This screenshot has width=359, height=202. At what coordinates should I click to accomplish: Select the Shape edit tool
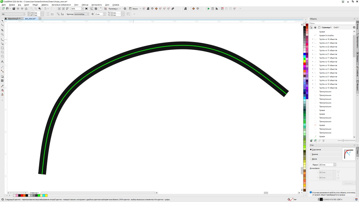point(2,25)
